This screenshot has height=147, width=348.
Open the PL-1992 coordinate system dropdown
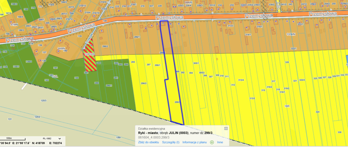click(x=60, y=139)
